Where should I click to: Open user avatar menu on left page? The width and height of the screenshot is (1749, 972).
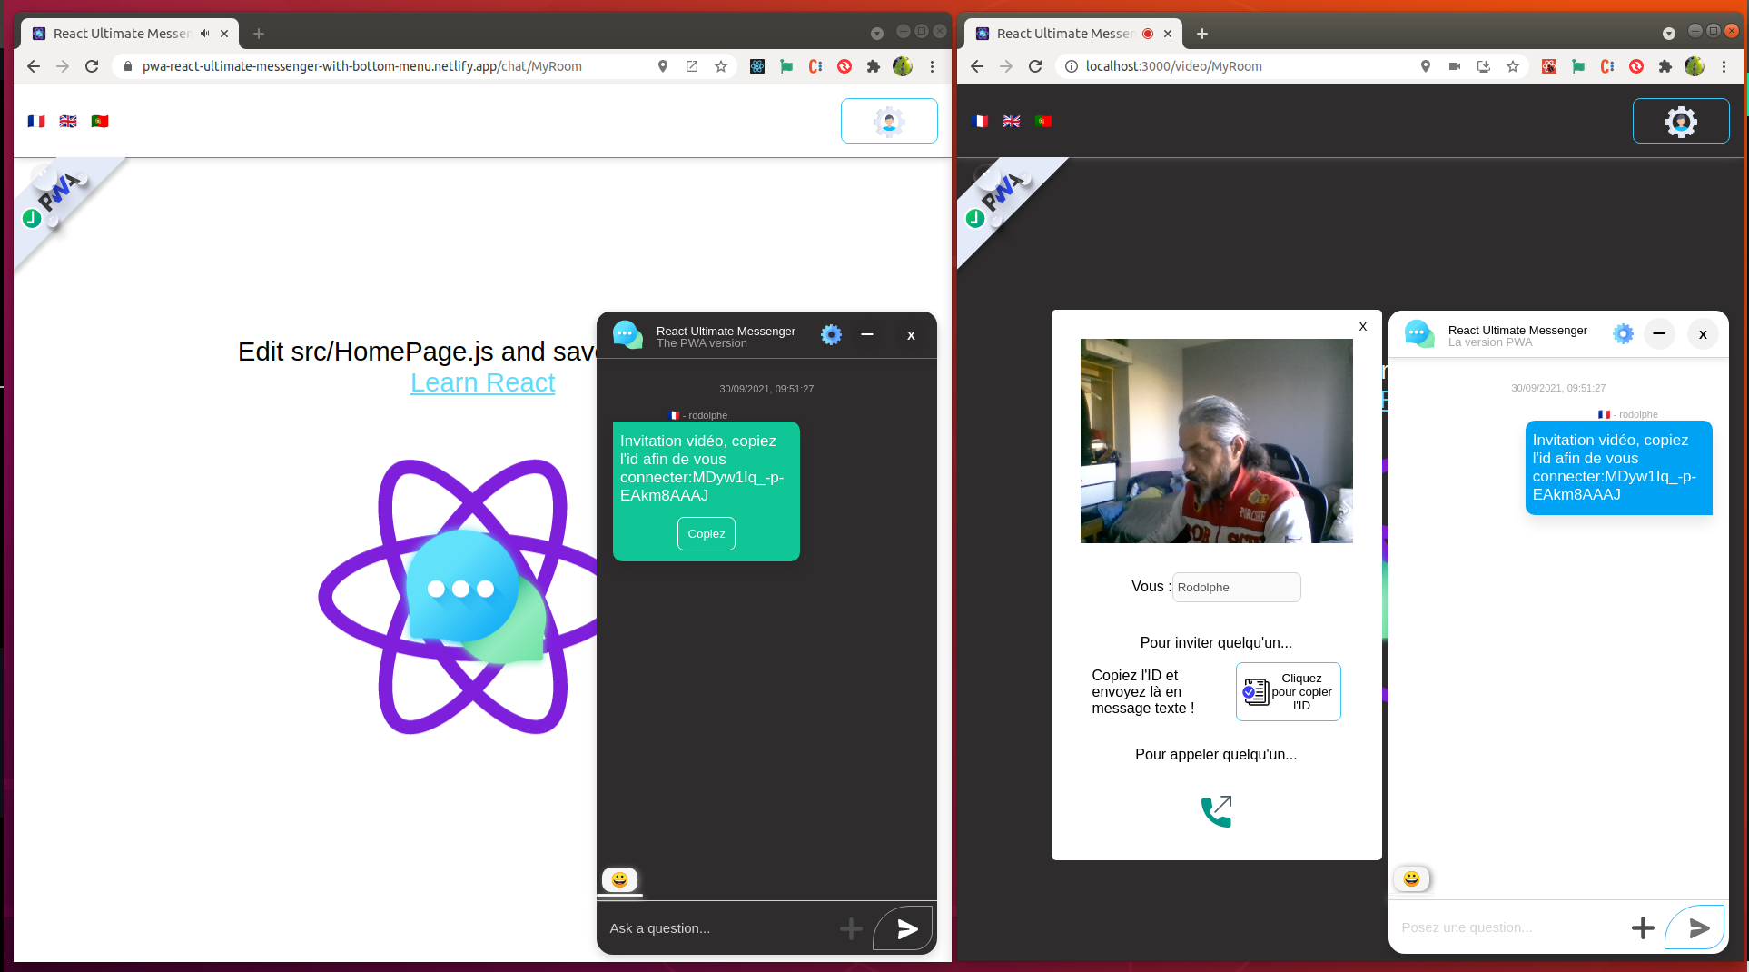[x=888, y=122]
